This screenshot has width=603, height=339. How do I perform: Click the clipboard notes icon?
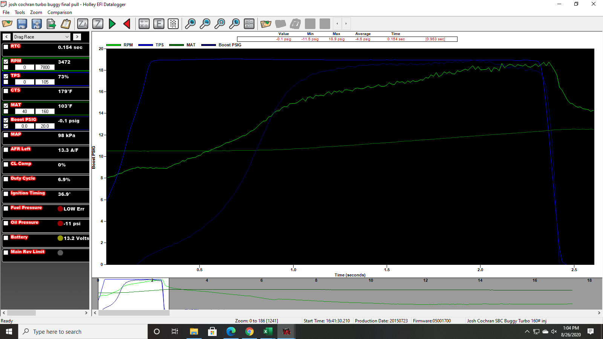point(66,24)
